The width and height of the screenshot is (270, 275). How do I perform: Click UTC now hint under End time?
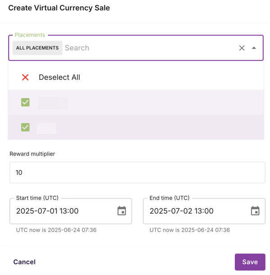click(x=189, y=230)
